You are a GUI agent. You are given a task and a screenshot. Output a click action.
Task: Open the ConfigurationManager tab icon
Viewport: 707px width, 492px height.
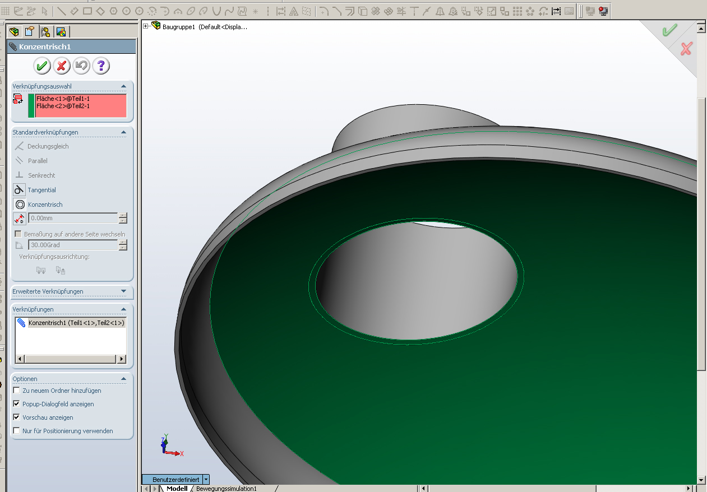[x=45, y=31]
